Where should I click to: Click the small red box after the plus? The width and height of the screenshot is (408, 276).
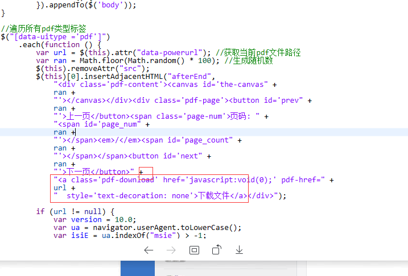(x=146, y=172)
